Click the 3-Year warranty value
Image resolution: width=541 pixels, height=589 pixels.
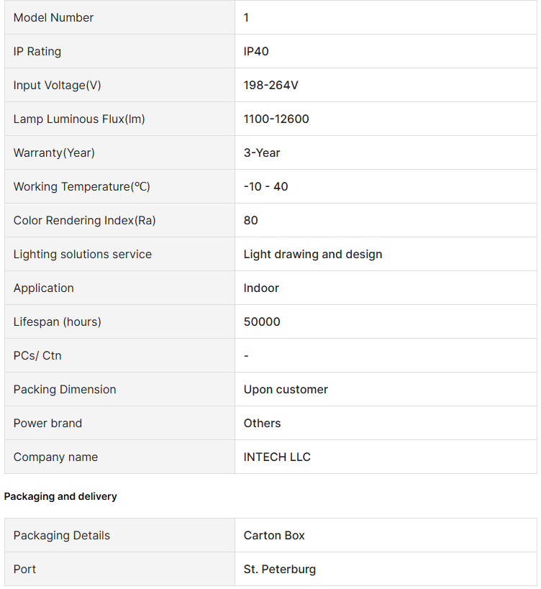262,152
